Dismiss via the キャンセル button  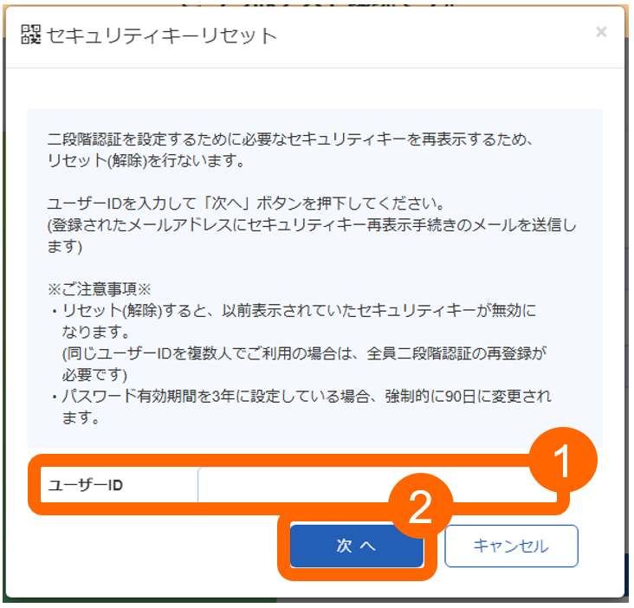[x=511, y=546]
